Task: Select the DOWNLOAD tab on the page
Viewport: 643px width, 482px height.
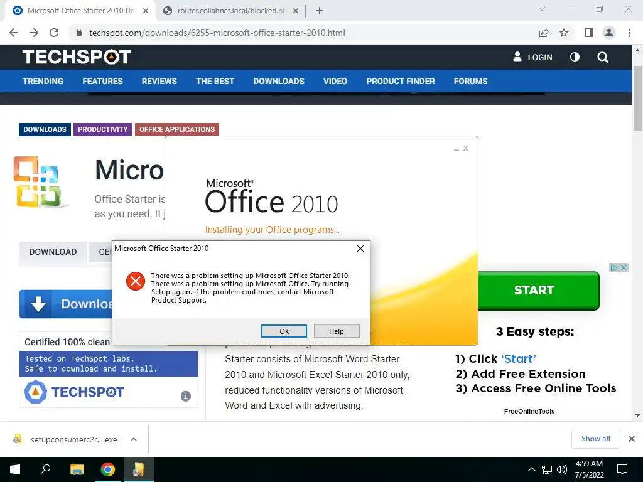Action: click(53, 252)
